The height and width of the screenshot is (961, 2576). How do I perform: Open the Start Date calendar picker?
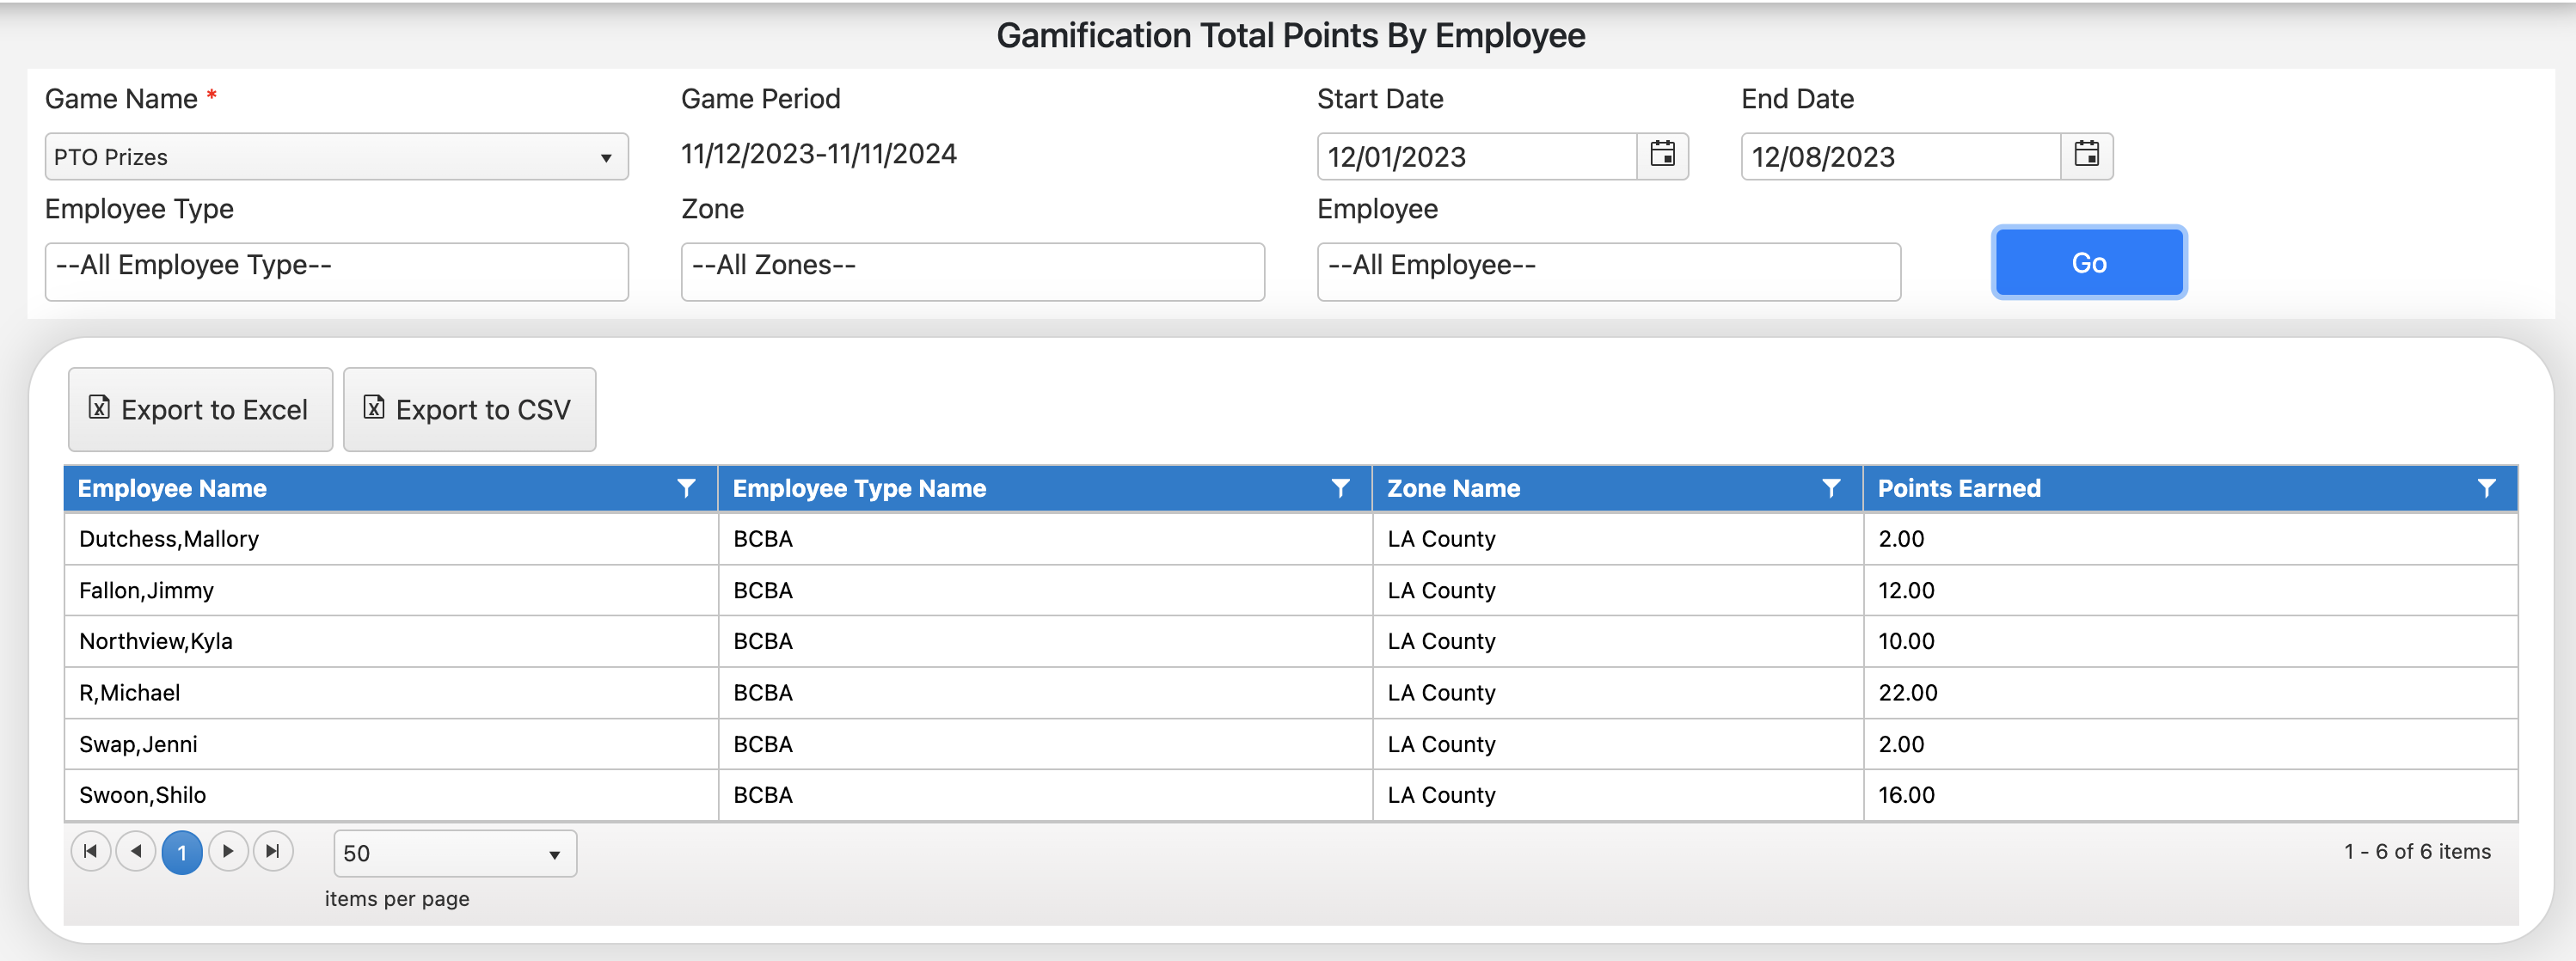1662,155
